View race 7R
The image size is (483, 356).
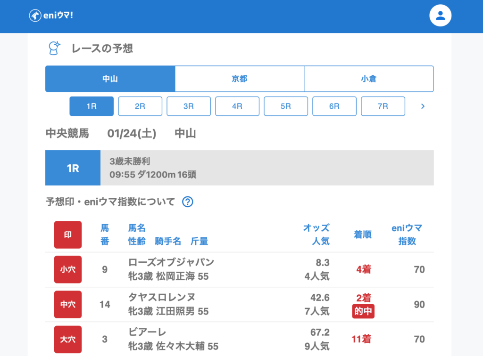pyautogui.click(x=383, y=106)
